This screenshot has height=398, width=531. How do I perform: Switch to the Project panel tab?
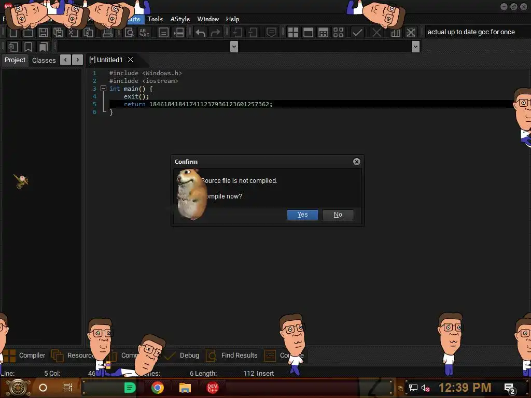(15, 60)
